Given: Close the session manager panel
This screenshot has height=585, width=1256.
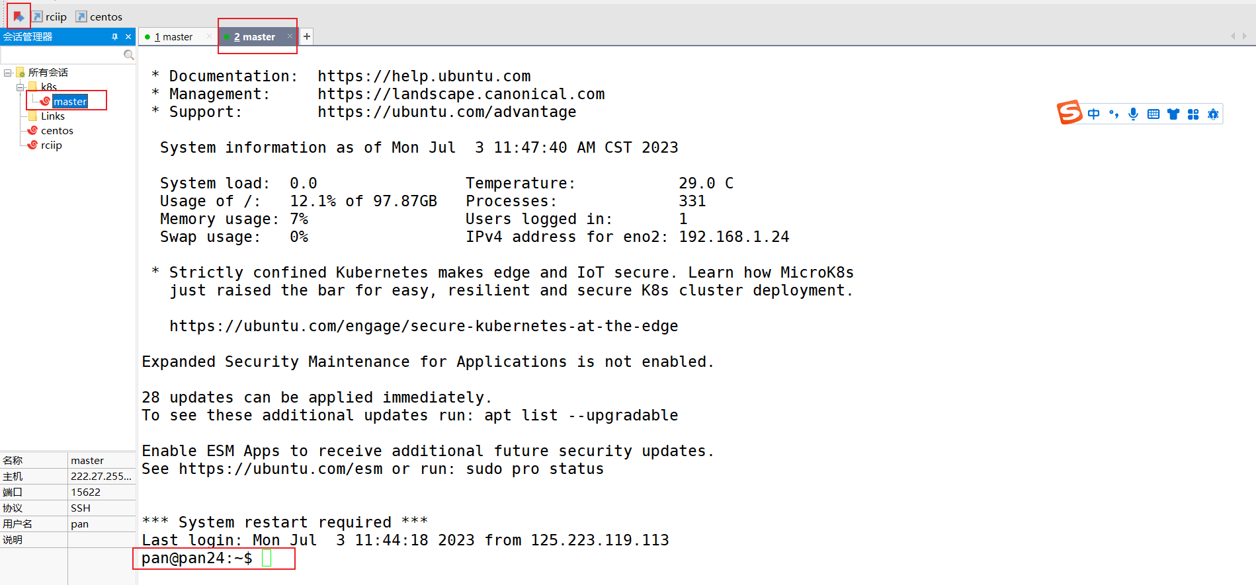Looking at the screenshot, I should [128, 37].
